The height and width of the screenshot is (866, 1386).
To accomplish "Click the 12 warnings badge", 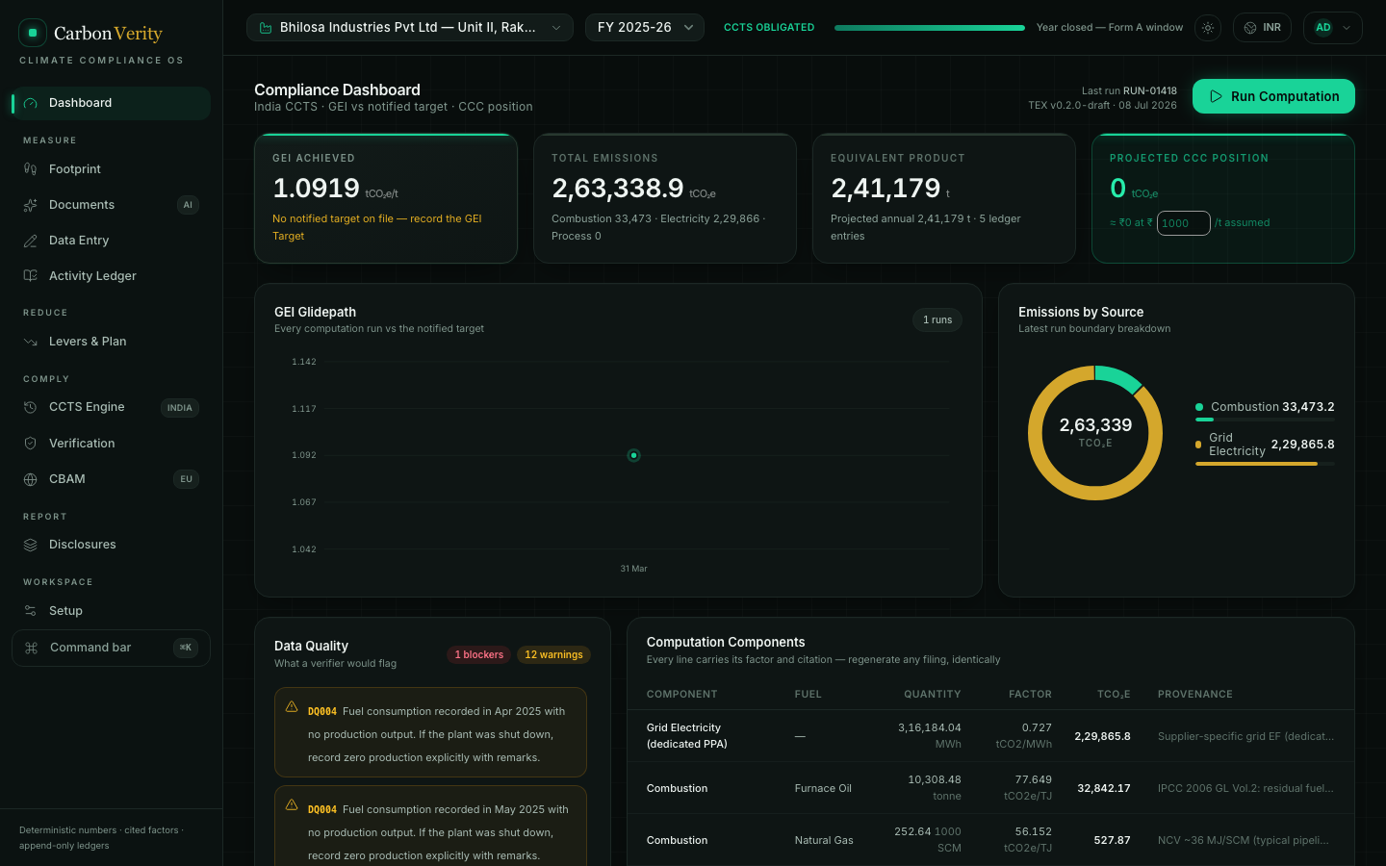I will [x=553, y=655].
